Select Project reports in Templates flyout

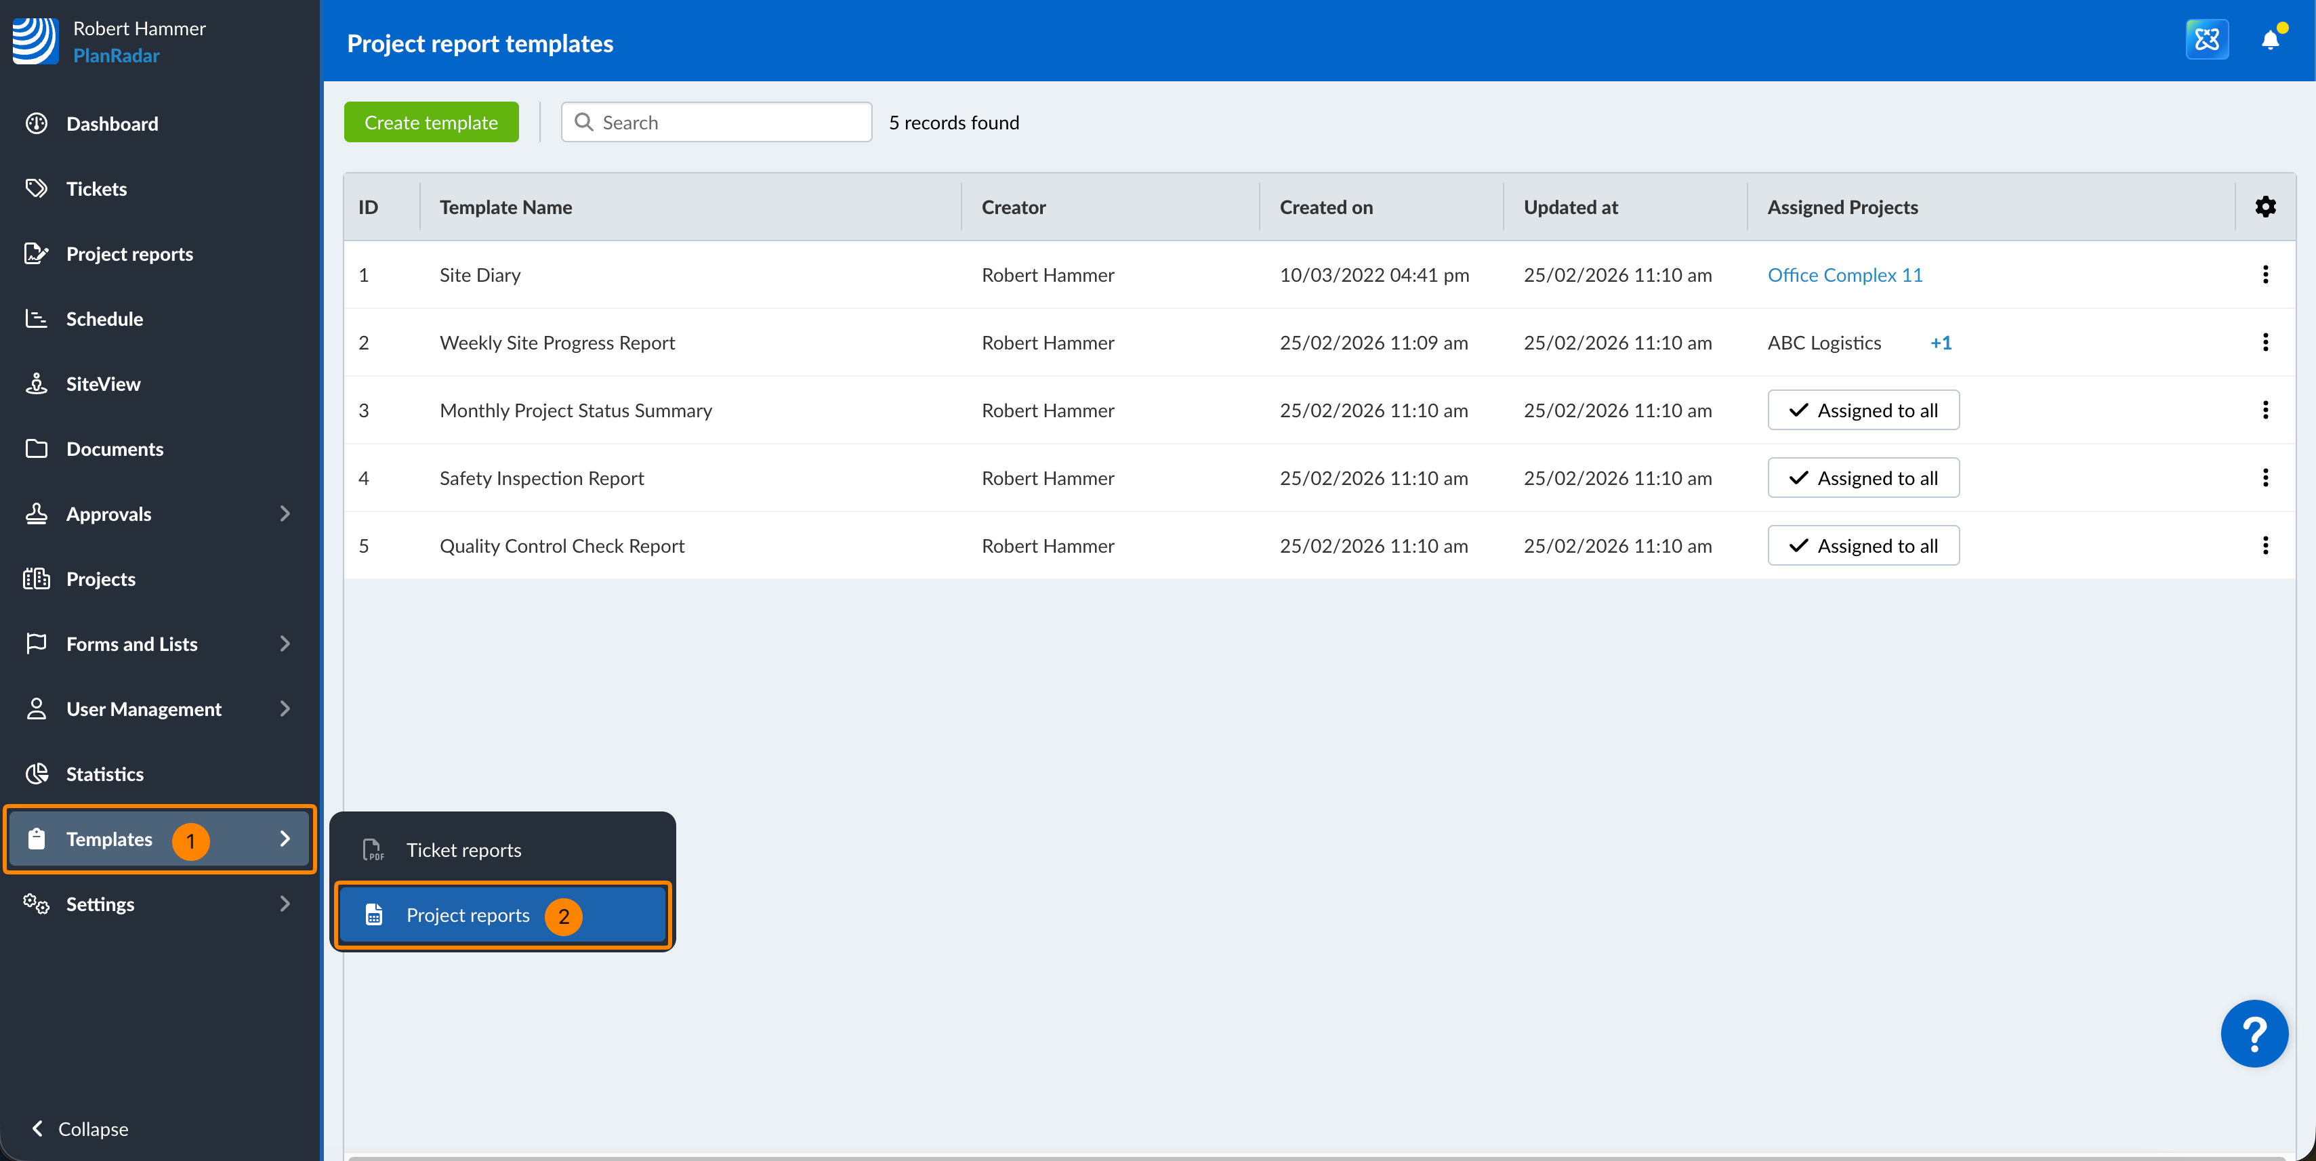point(468,915)
